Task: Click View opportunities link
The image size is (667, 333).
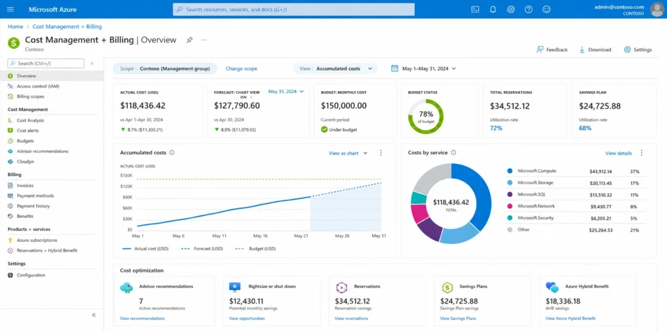Action: [247, 318]
